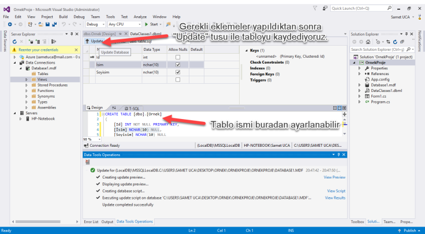Click the Update button in the table designer

[x=94, y=41]
